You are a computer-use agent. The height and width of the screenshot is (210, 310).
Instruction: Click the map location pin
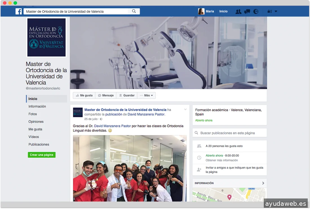point(229,197)
